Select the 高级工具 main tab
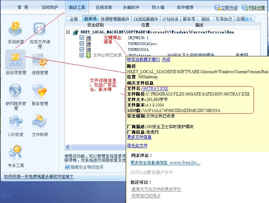Screen dimensions: 269x203 pyautogui.click(x=77, y=8)
